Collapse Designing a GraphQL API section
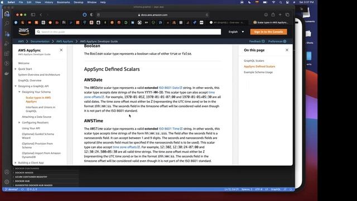This screenshot has width=357, height=201. tap(16, 86)
